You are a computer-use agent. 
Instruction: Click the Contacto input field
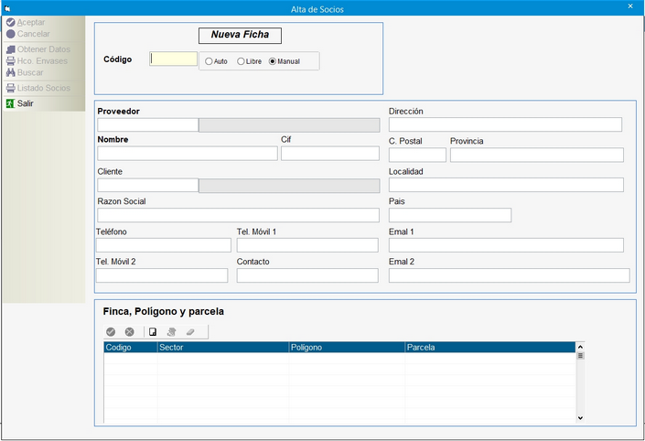pos(307,275)
